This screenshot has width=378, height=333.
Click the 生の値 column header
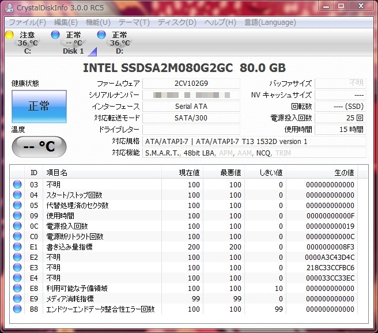(344, 172)
